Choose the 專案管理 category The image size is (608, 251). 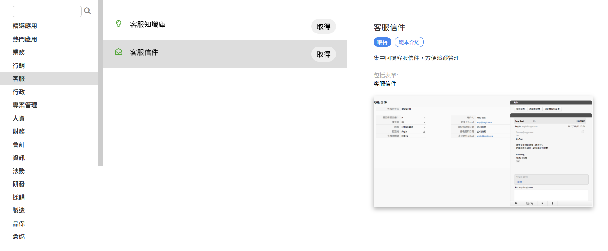click(x=25, y=105)
